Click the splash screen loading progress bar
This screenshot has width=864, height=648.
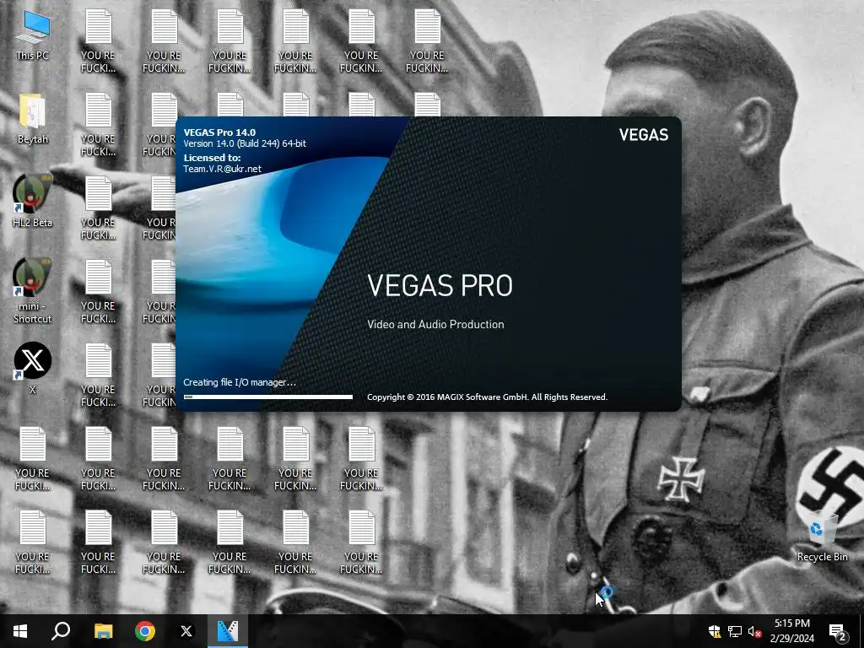coord(267,397)
